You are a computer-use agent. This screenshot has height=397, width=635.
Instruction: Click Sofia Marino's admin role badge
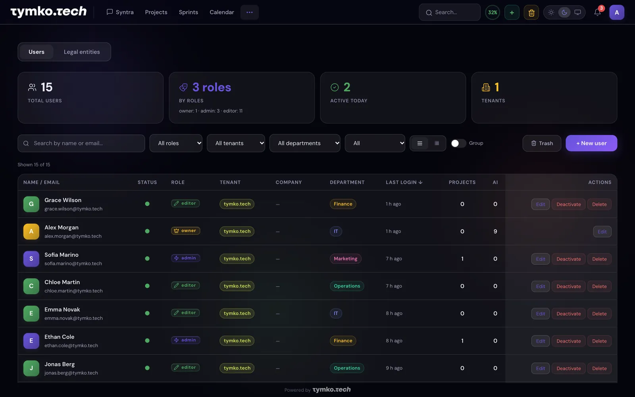[x=185, y=258]
